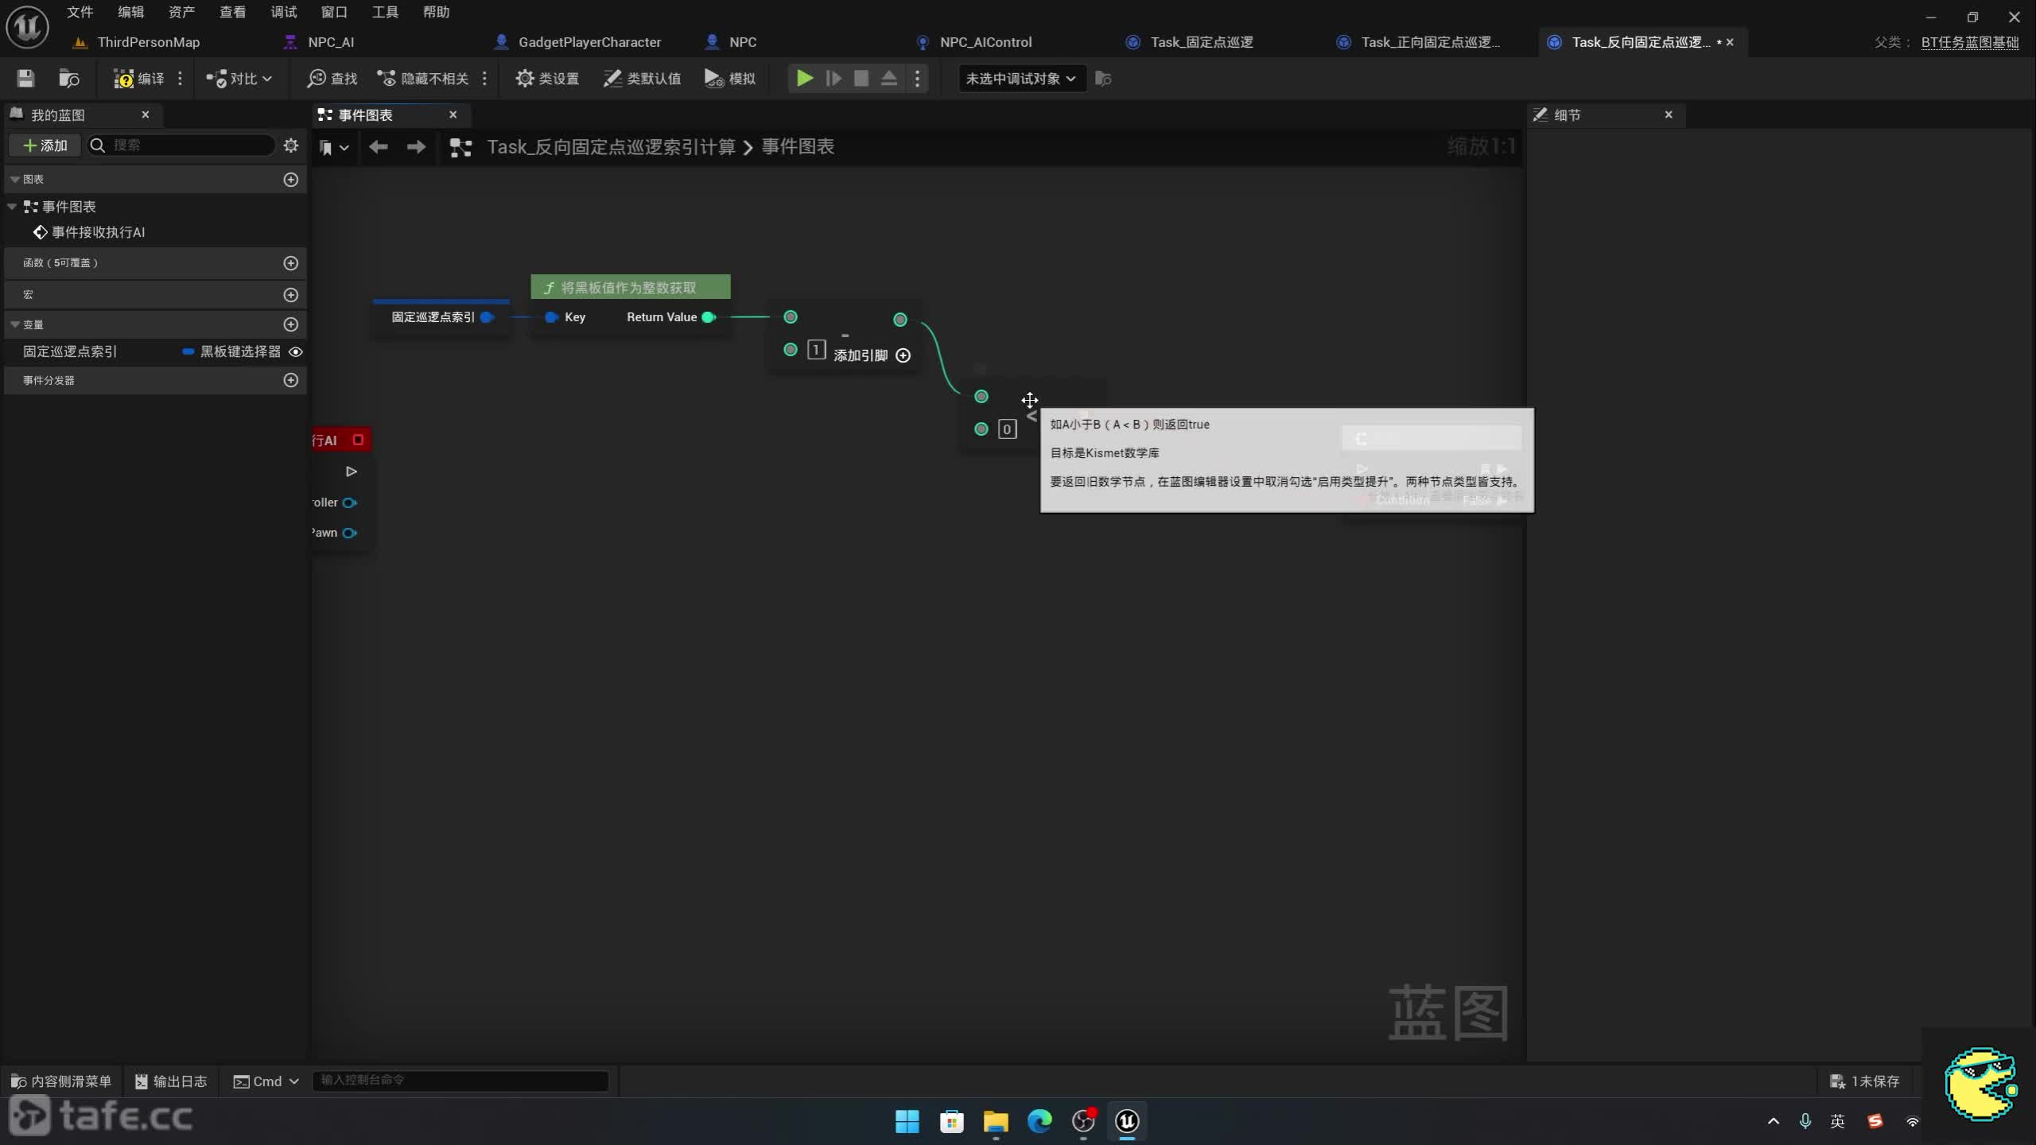The height and width of the screenshot is (1145, 2036).
Task: Switch to the Task_固定点巡逻 tab
Action: click(1201, 42)
